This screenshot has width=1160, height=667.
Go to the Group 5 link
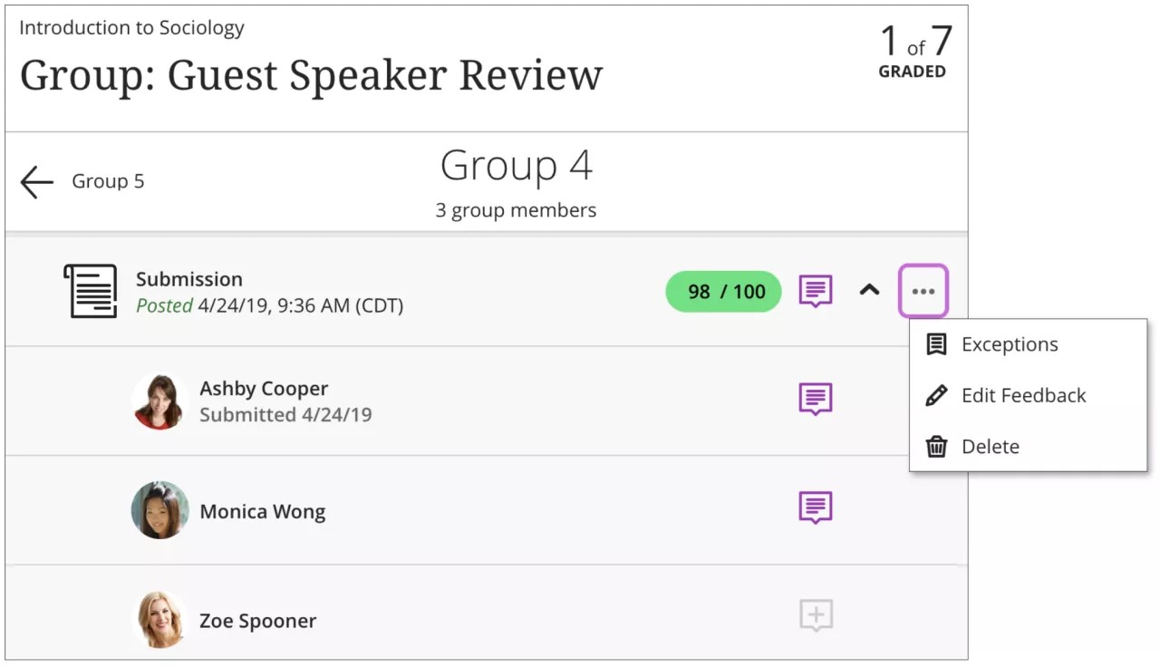click(x=108, y=181)
